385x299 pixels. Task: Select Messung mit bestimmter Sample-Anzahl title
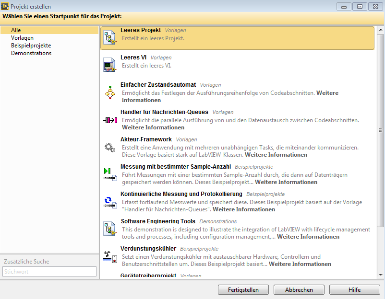pyautogui.click(x=176, y=167)
